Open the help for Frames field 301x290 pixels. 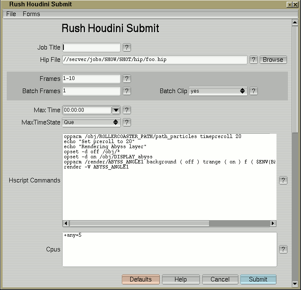click(x=127, y=79)
